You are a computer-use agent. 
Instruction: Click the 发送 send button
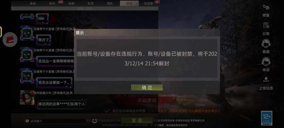[137, 120]
